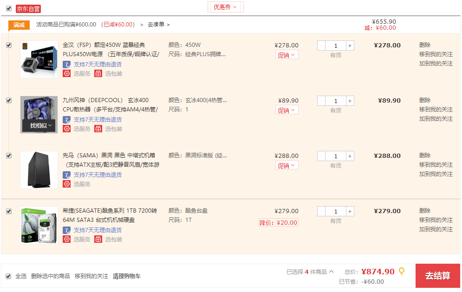Uncheck the 京东自营 store checkbox
Viewport: 462px width, 292px height.
pos(9,8)
